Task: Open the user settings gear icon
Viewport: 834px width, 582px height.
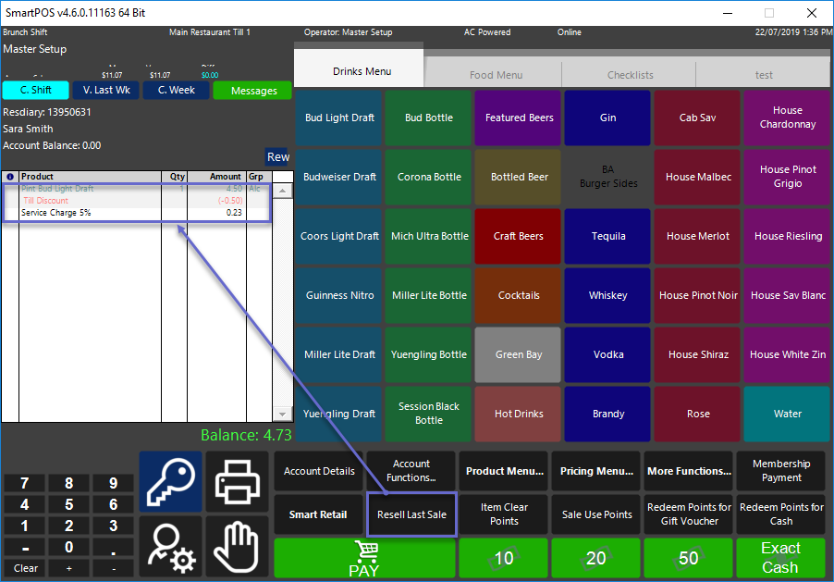Action: coord(170,548)
